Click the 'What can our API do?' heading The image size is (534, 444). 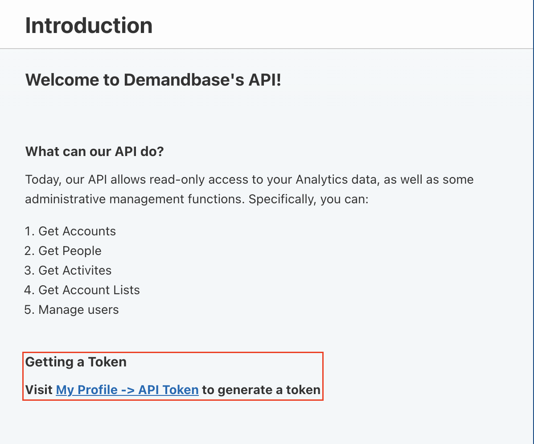coord(94,151)
